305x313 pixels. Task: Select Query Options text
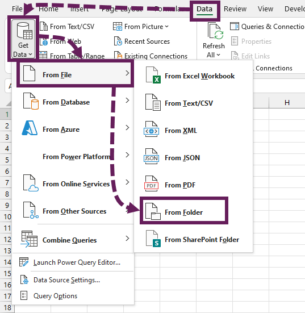55,296
